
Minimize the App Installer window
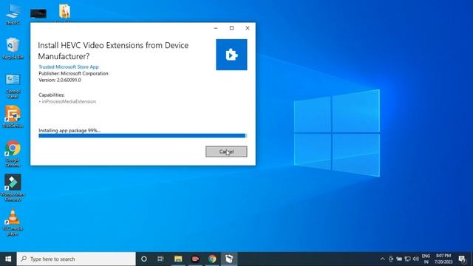(216, 28)
